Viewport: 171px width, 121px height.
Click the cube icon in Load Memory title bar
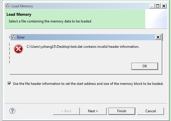(x=8, y=6)
